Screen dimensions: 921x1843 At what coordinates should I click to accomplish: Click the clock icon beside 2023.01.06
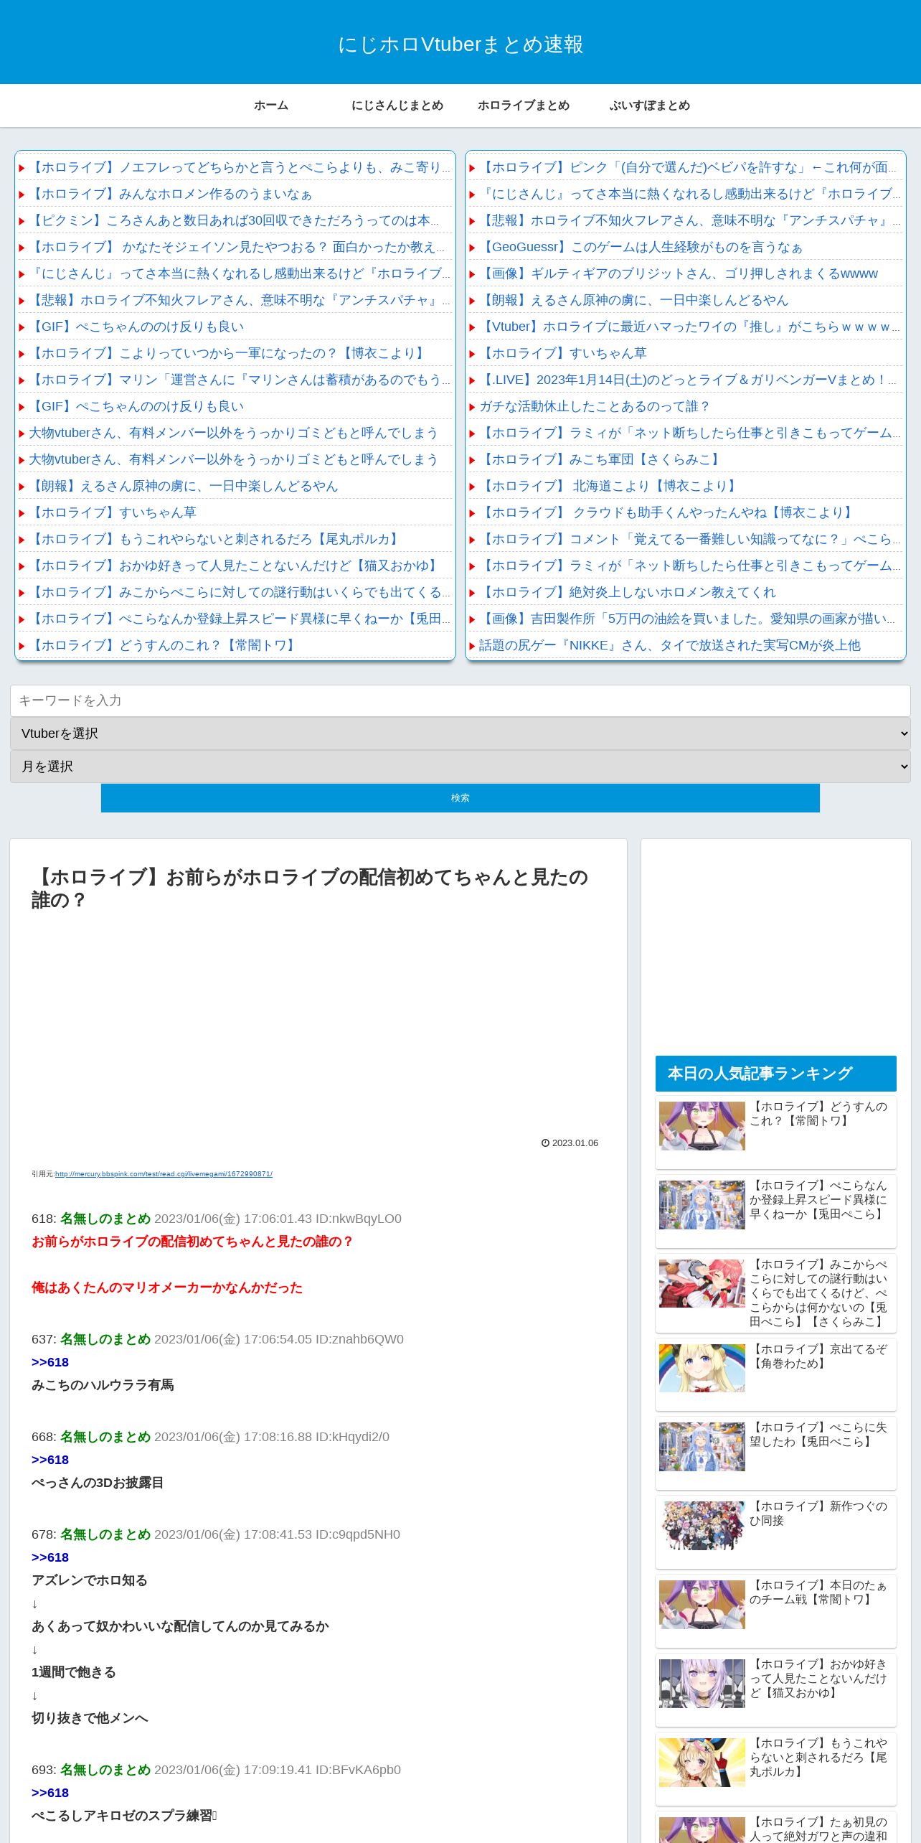[545, 1143]
